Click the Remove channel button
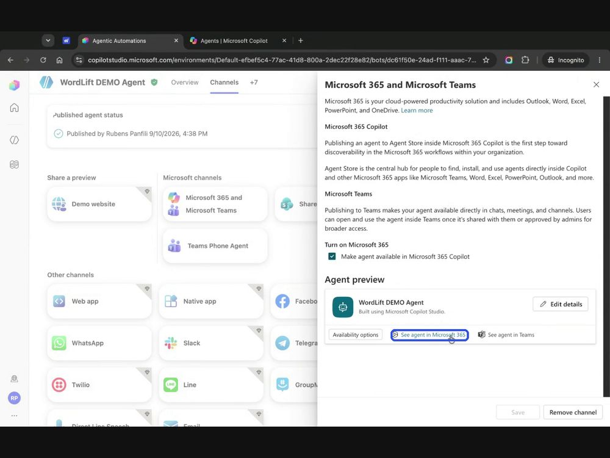610x458 pixels. pos(573,412)
